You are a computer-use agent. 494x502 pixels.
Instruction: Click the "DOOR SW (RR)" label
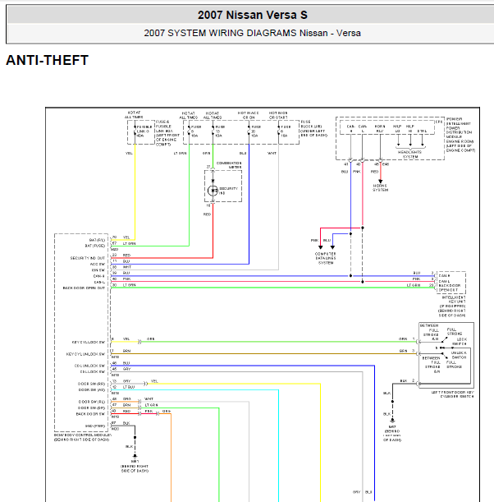(91, 384)
